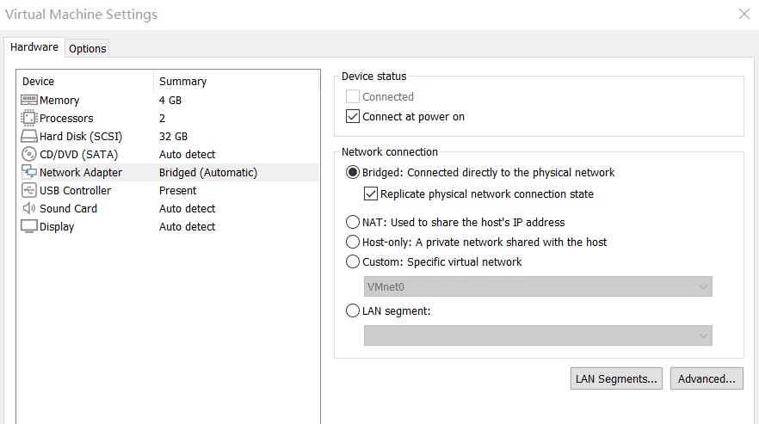Viewport: 759px width, 424px height.
Task: Click the Sound Card speaker icon
Action: (x=29, y=208)
